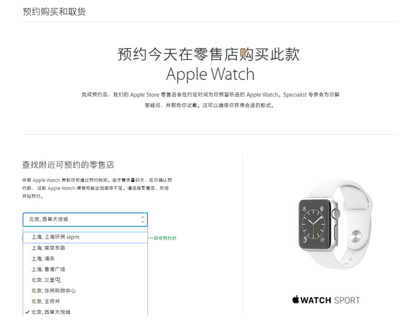This screenshot has height=326, width=400.
Task: Select the 上海, 上海环贸 iapm store option
Action: click(85, 237)
